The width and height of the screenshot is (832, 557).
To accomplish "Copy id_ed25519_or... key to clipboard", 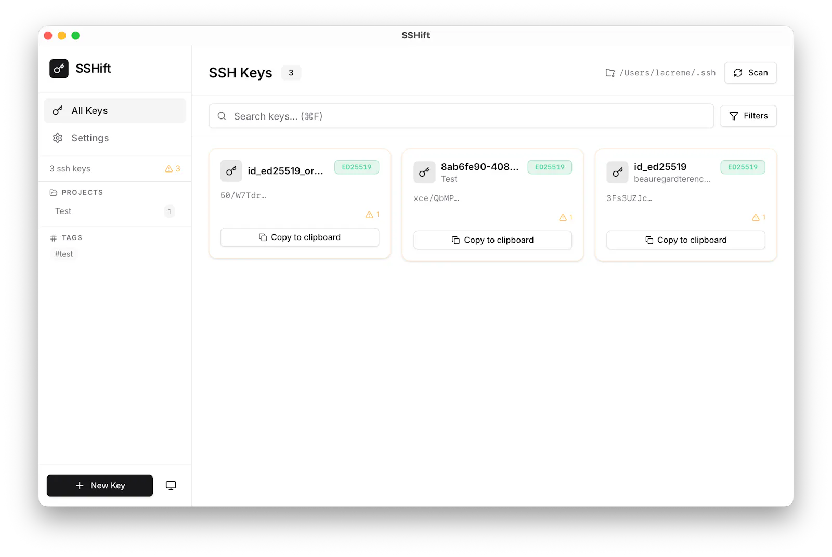I will coord(300,237).
